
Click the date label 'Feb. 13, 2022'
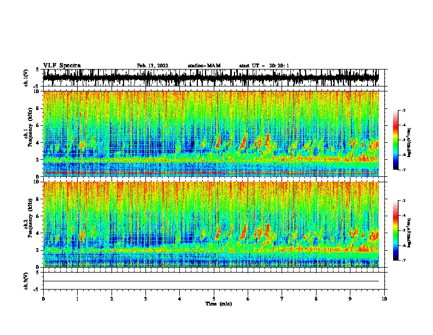[x=153, y=66]
